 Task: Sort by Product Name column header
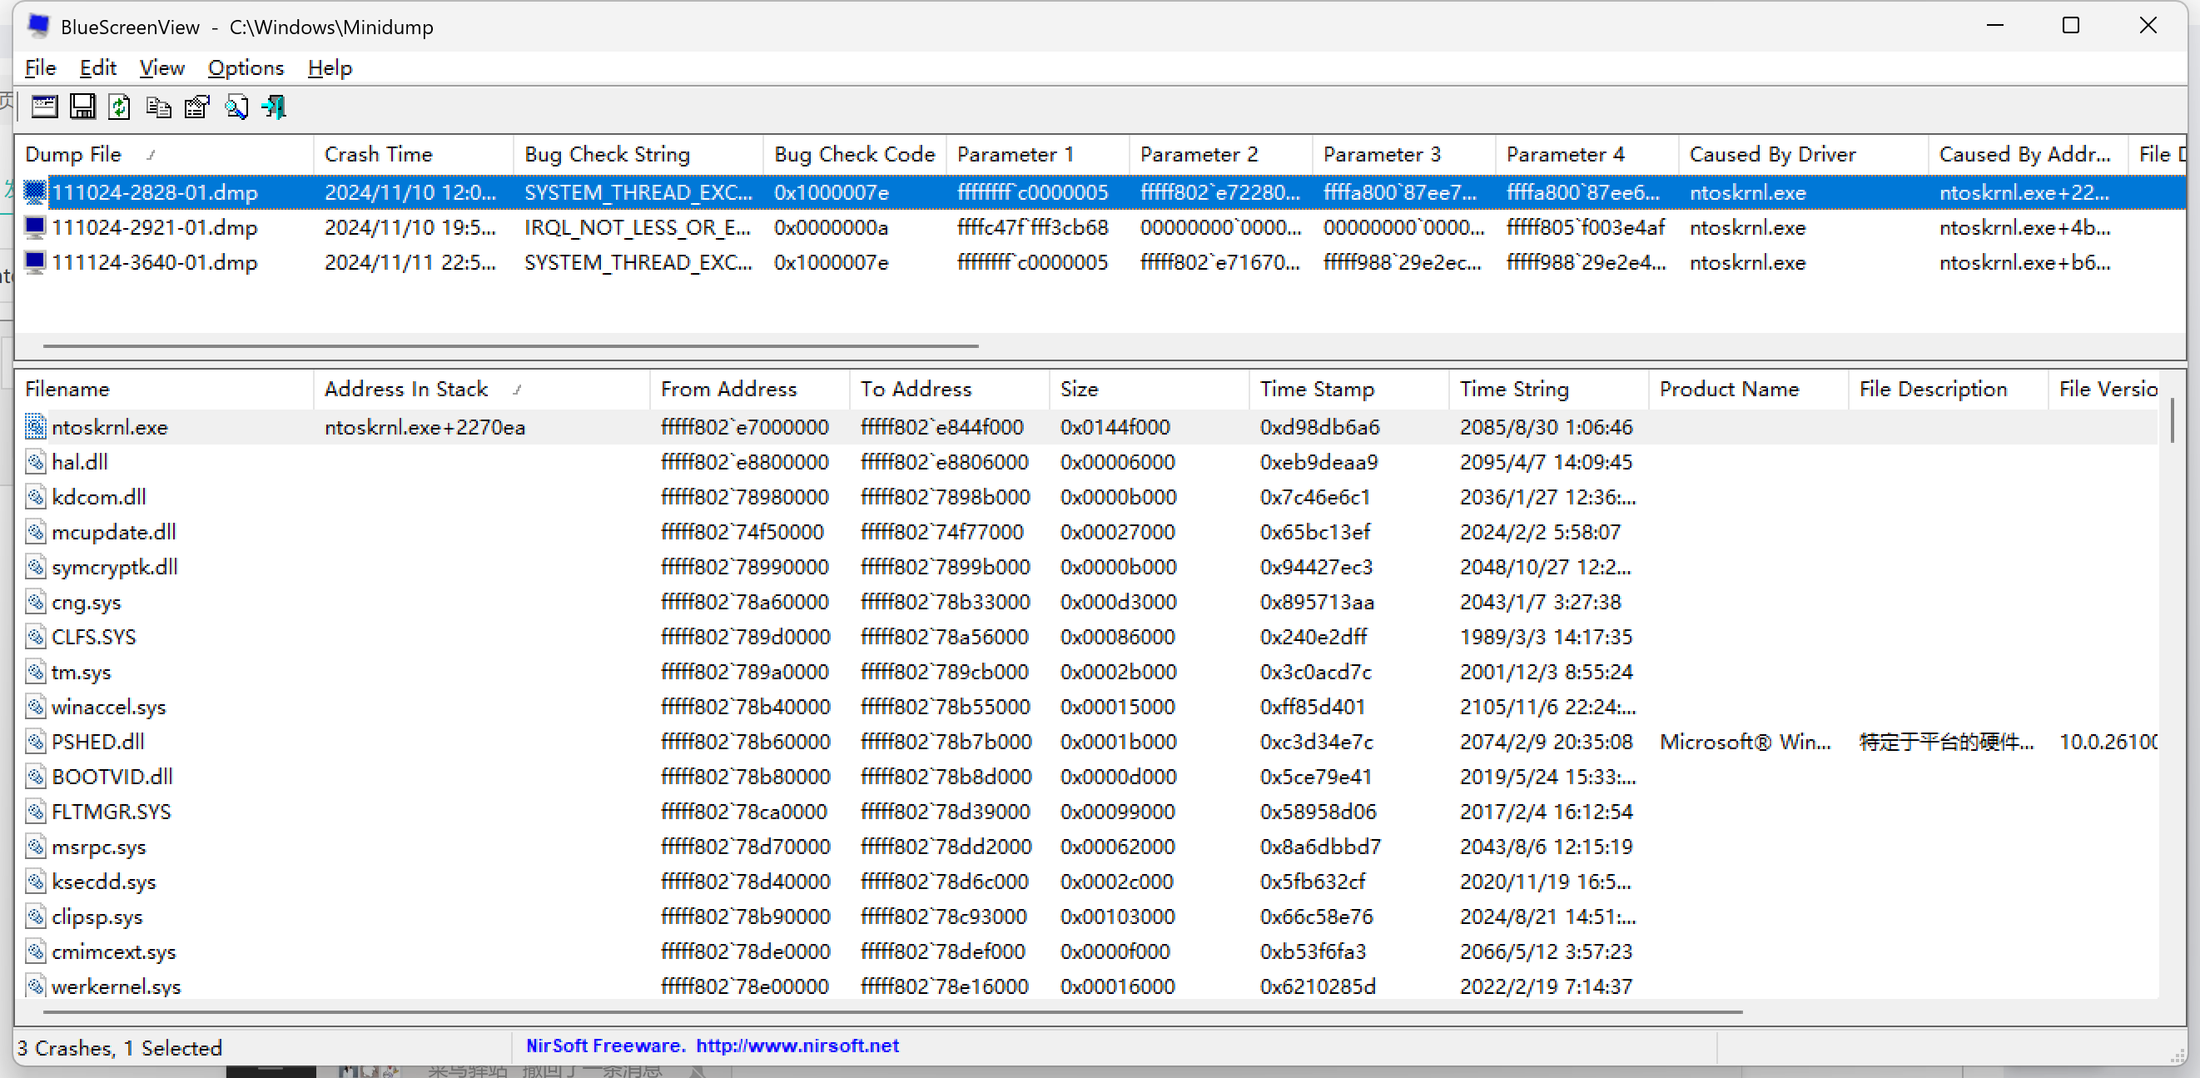click(x=1749, y=390)
